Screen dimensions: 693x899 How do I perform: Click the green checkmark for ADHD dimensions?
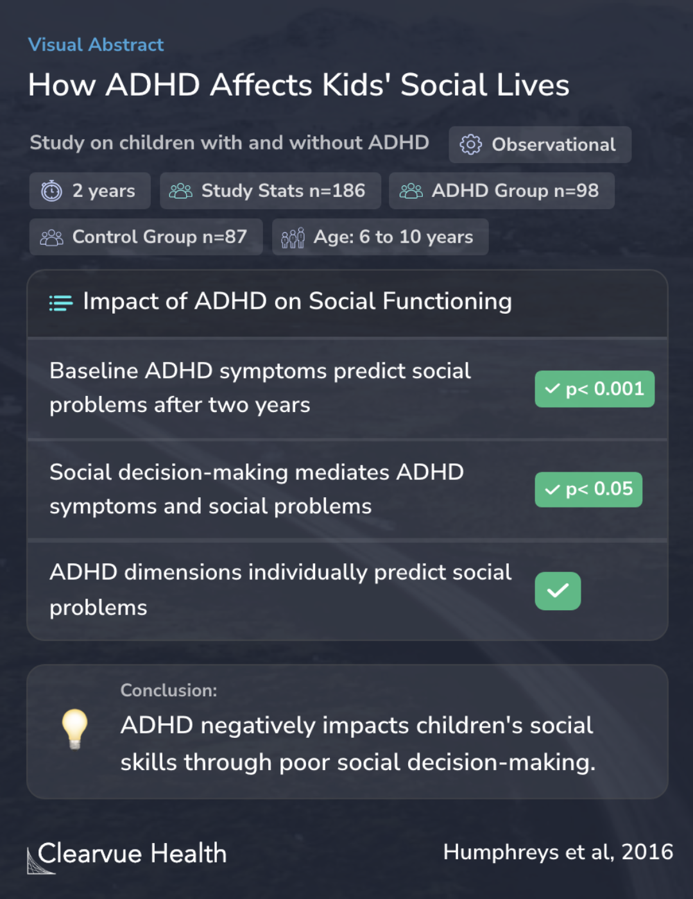[x=558, y=591]
